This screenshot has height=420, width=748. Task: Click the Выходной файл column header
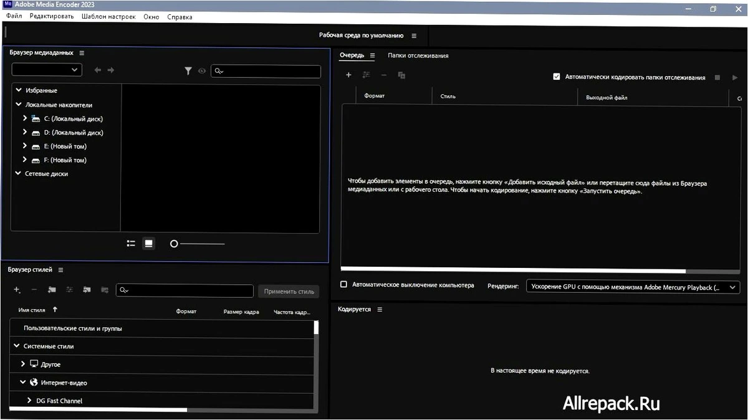(607, 97)
